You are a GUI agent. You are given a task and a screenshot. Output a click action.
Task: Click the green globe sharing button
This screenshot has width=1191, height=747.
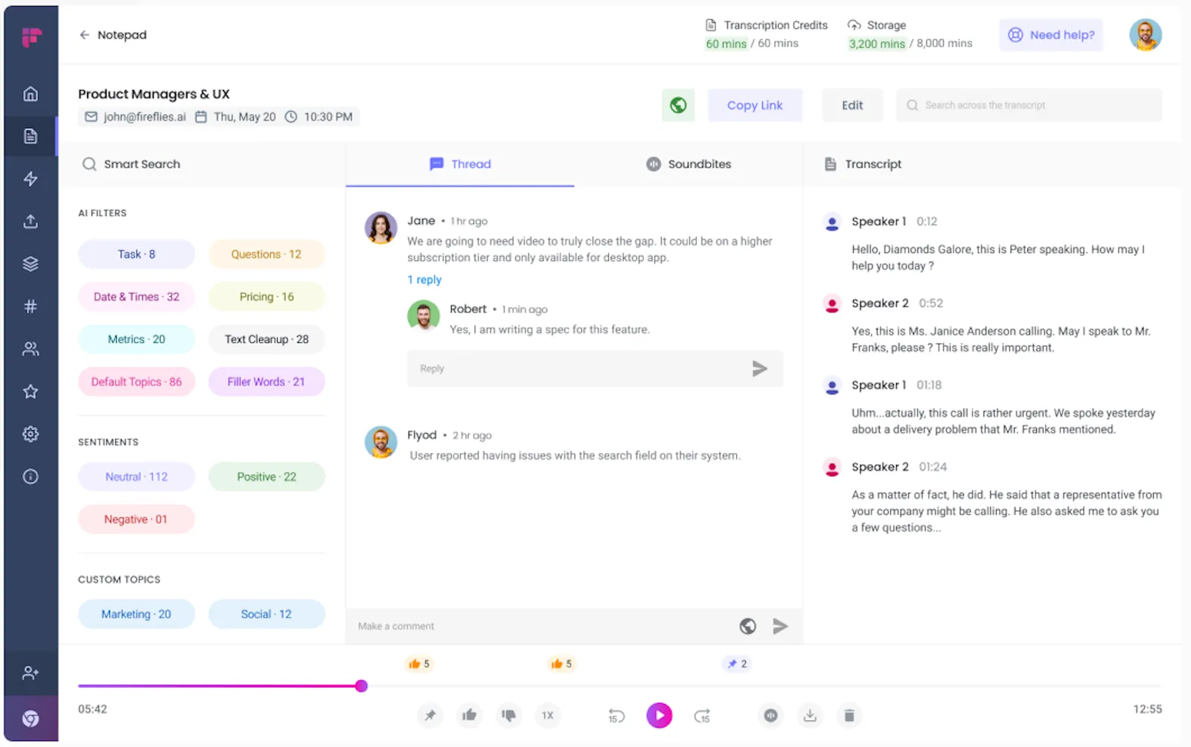point(678,105)
